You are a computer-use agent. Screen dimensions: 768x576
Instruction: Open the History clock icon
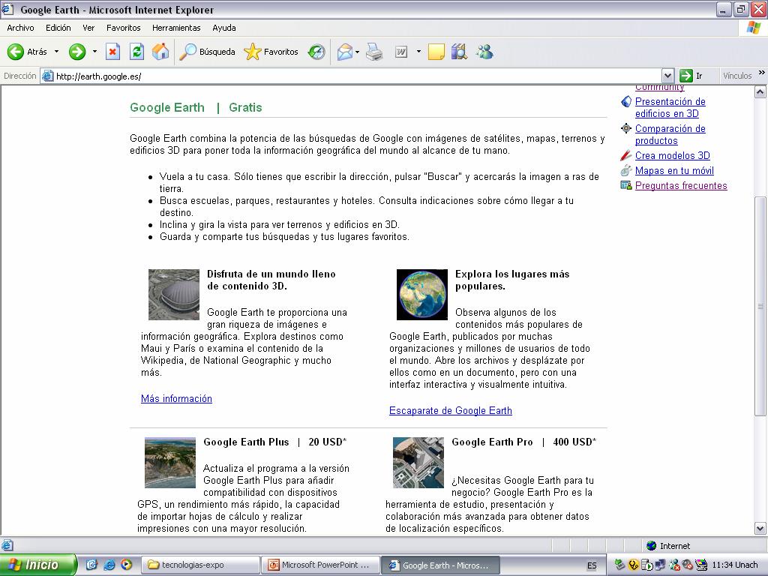[316, 52]
